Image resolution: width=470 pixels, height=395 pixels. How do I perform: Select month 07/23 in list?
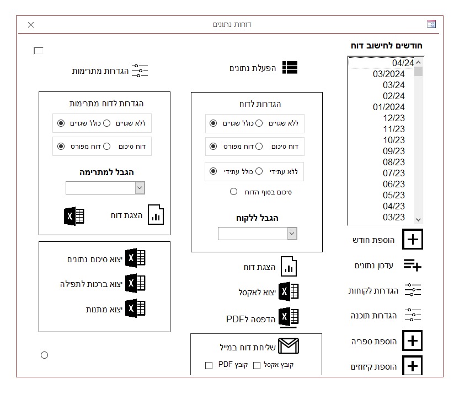(381, 173)
